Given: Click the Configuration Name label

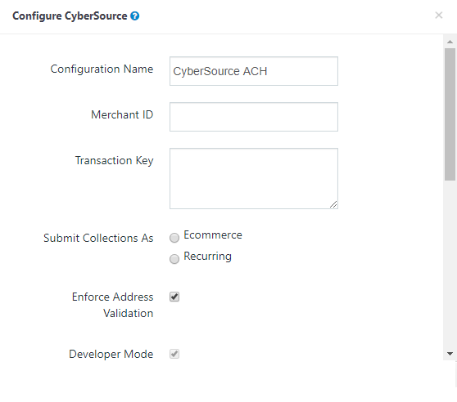Looking at the screenshot, I should tap(102, 69).
